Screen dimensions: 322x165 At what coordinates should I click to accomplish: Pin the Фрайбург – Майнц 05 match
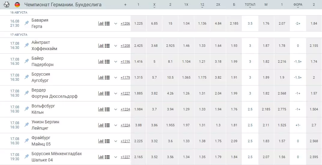pos(26,141)
